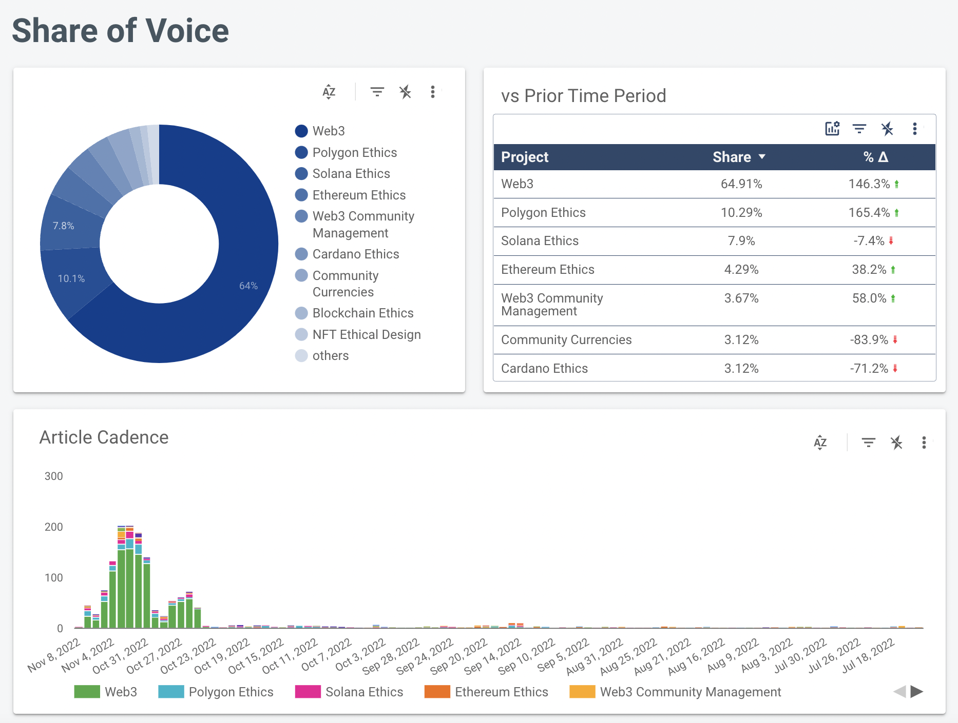
Task: Select Cardano Ethics row in table
Action: click(714, 368)
